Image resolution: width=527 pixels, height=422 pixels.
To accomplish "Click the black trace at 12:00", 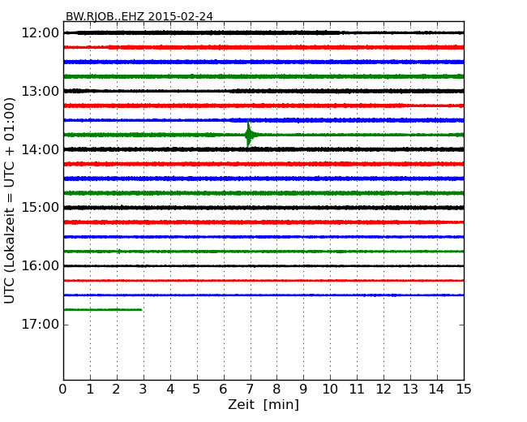I will tap(263, 32).
